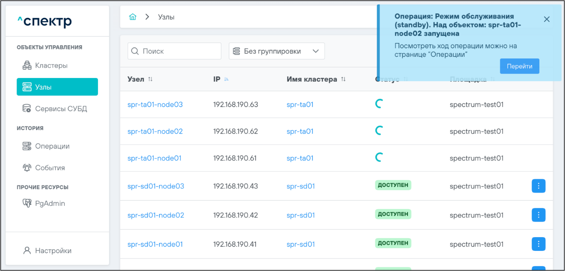
Task: Click the Поиск search field
Action: click(x=175, y=51)
